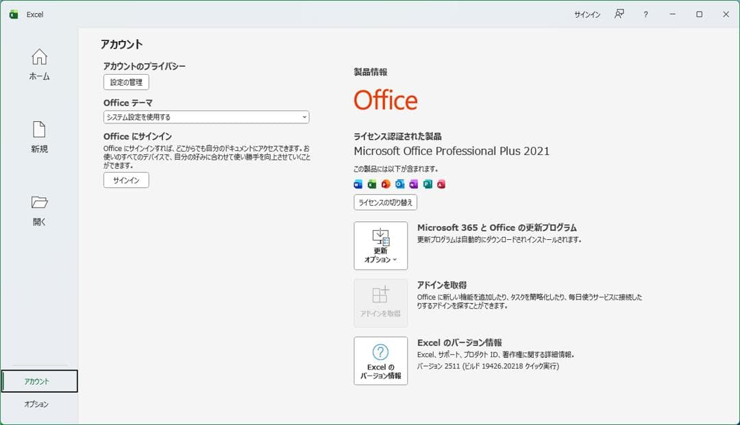
Task: Open the PowerPoint product icon
Action: point(386,184)
